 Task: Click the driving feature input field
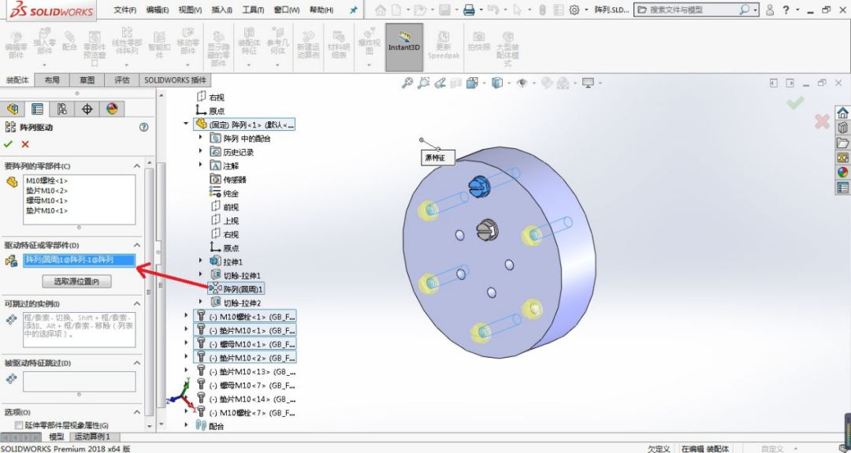80,261
